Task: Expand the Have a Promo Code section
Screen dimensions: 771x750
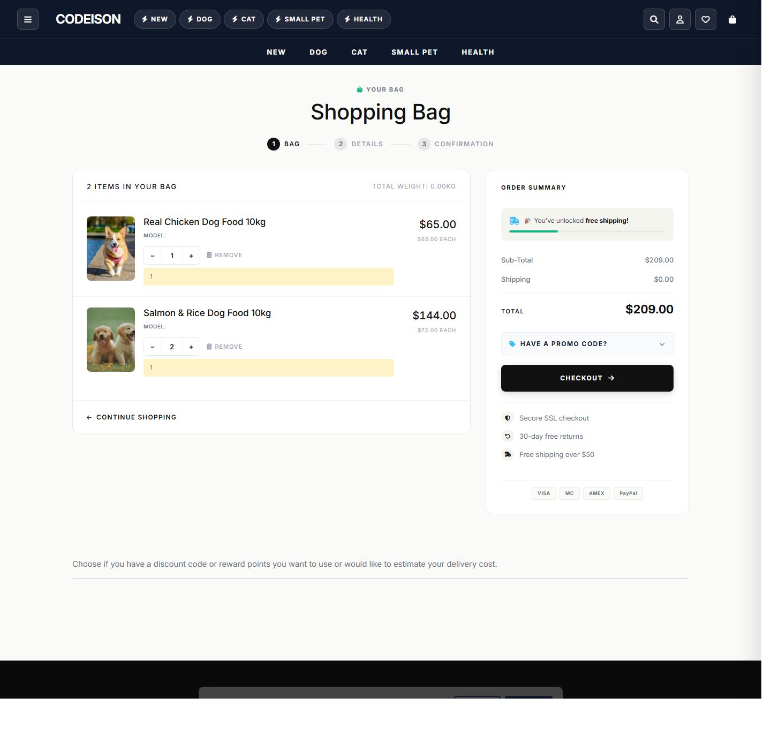Action: (587, 344)
